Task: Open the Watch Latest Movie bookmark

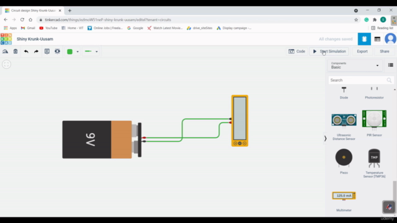Action: (165, 28)
